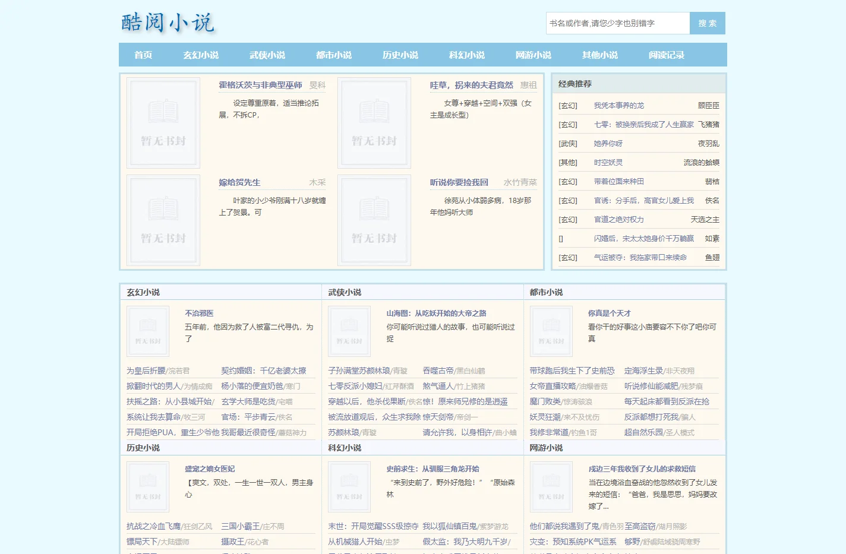
Task: Open recommended book 官诱：分手后，高官女儿爱上我
Action: (x=644, y=200)
